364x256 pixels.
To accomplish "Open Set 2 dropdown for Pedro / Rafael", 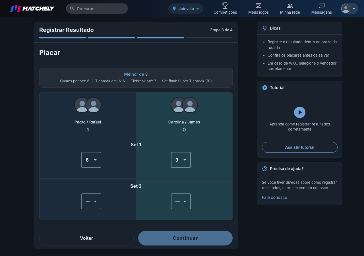I will 91,201.
